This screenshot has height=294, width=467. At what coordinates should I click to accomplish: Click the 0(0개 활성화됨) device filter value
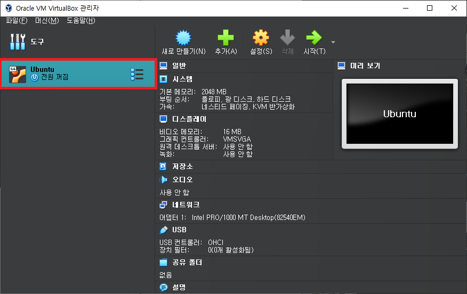[x=231, y=250]
